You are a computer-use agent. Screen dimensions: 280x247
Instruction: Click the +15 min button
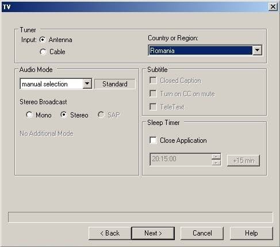pyautogui.click(x=243, y=161)
